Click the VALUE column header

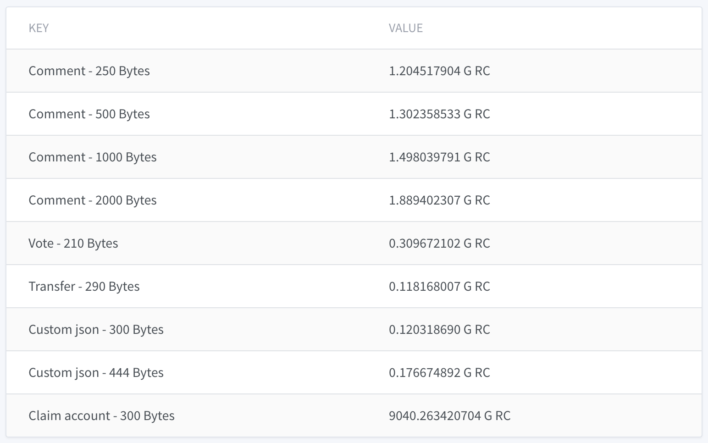click(x=406, y=28)
